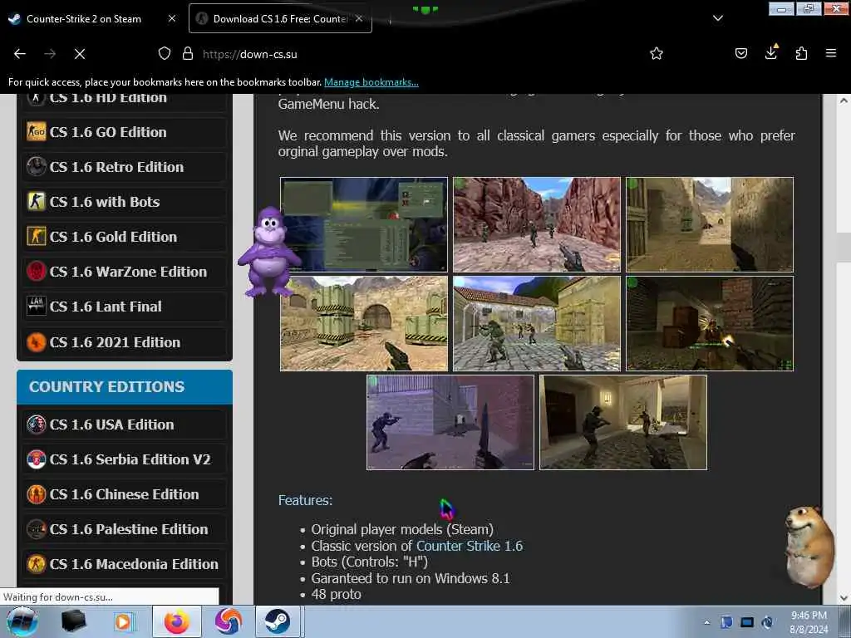This screenshot has width=851, height=638.
Task: Open the game menu screenshot thumbnail
Action: click(364, 224)
